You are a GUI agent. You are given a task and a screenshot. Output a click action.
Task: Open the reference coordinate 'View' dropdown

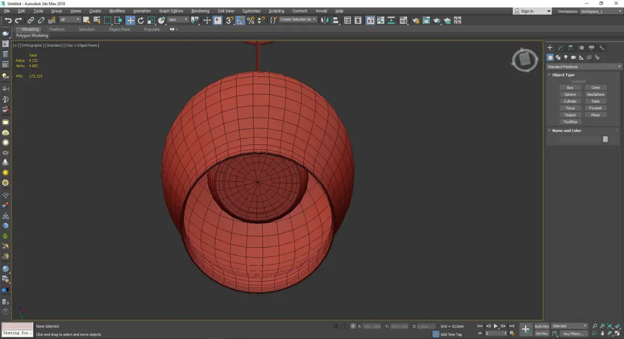(178, 20)
